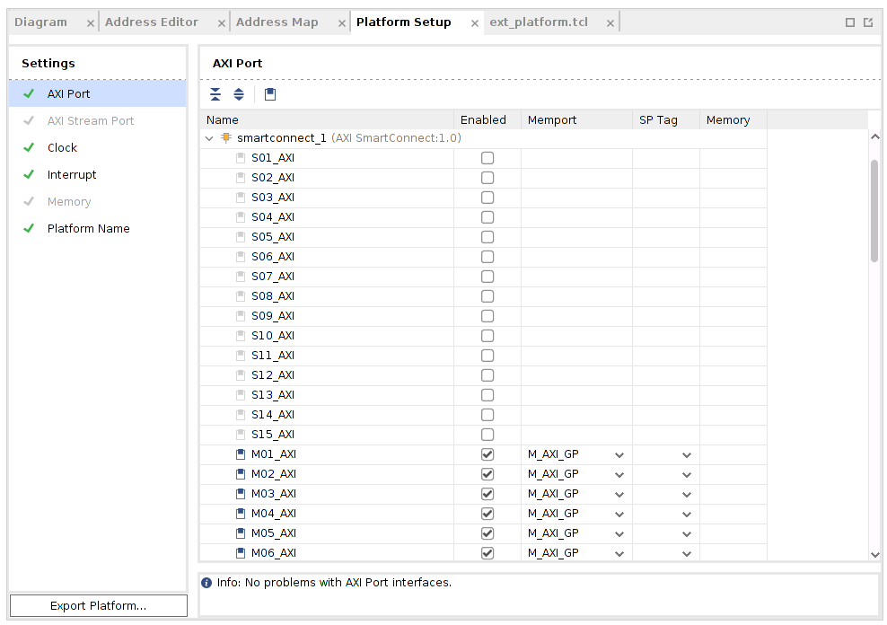Tick the S10_AXI enabled checkbox
This screenshot has height=625, width=887.
[487, 336]
